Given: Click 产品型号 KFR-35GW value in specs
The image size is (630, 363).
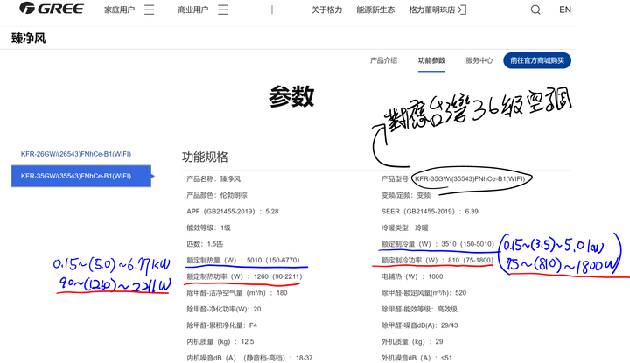Looking at the screenshot, I should 470,178.
